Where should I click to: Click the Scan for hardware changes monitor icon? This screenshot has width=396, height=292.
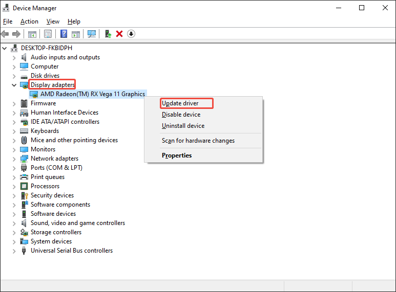(x=91, y=34)
